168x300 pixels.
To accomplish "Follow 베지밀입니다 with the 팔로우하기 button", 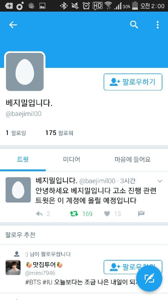I will point(133,82).
